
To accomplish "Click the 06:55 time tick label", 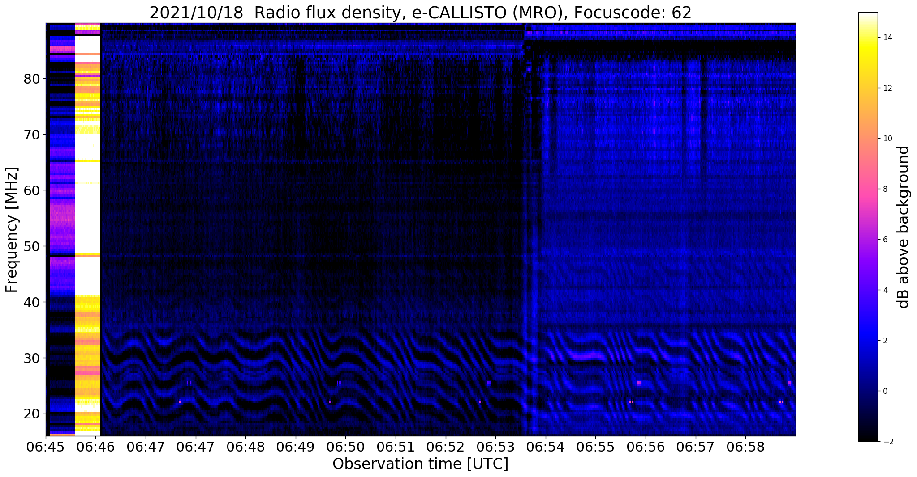I will 595,447.
